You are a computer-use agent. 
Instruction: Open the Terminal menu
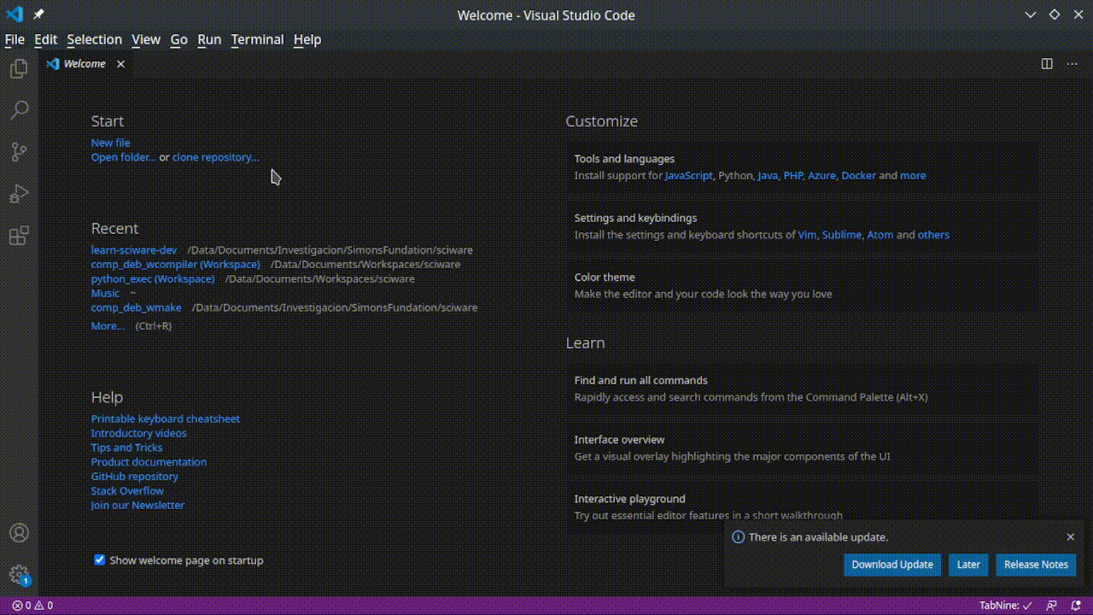pyautogui.click(x=257, y=39)
